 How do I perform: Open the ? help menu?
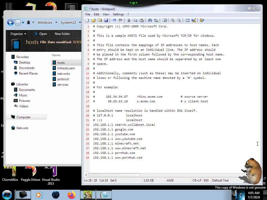128,14
